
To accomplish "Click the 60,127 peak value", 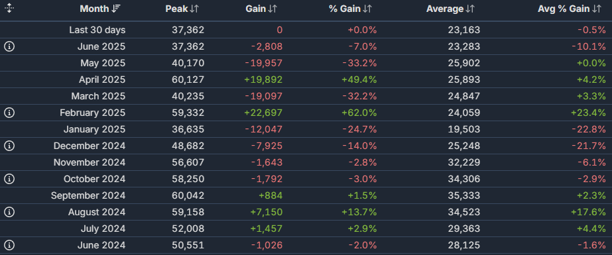I will (188, 79).
